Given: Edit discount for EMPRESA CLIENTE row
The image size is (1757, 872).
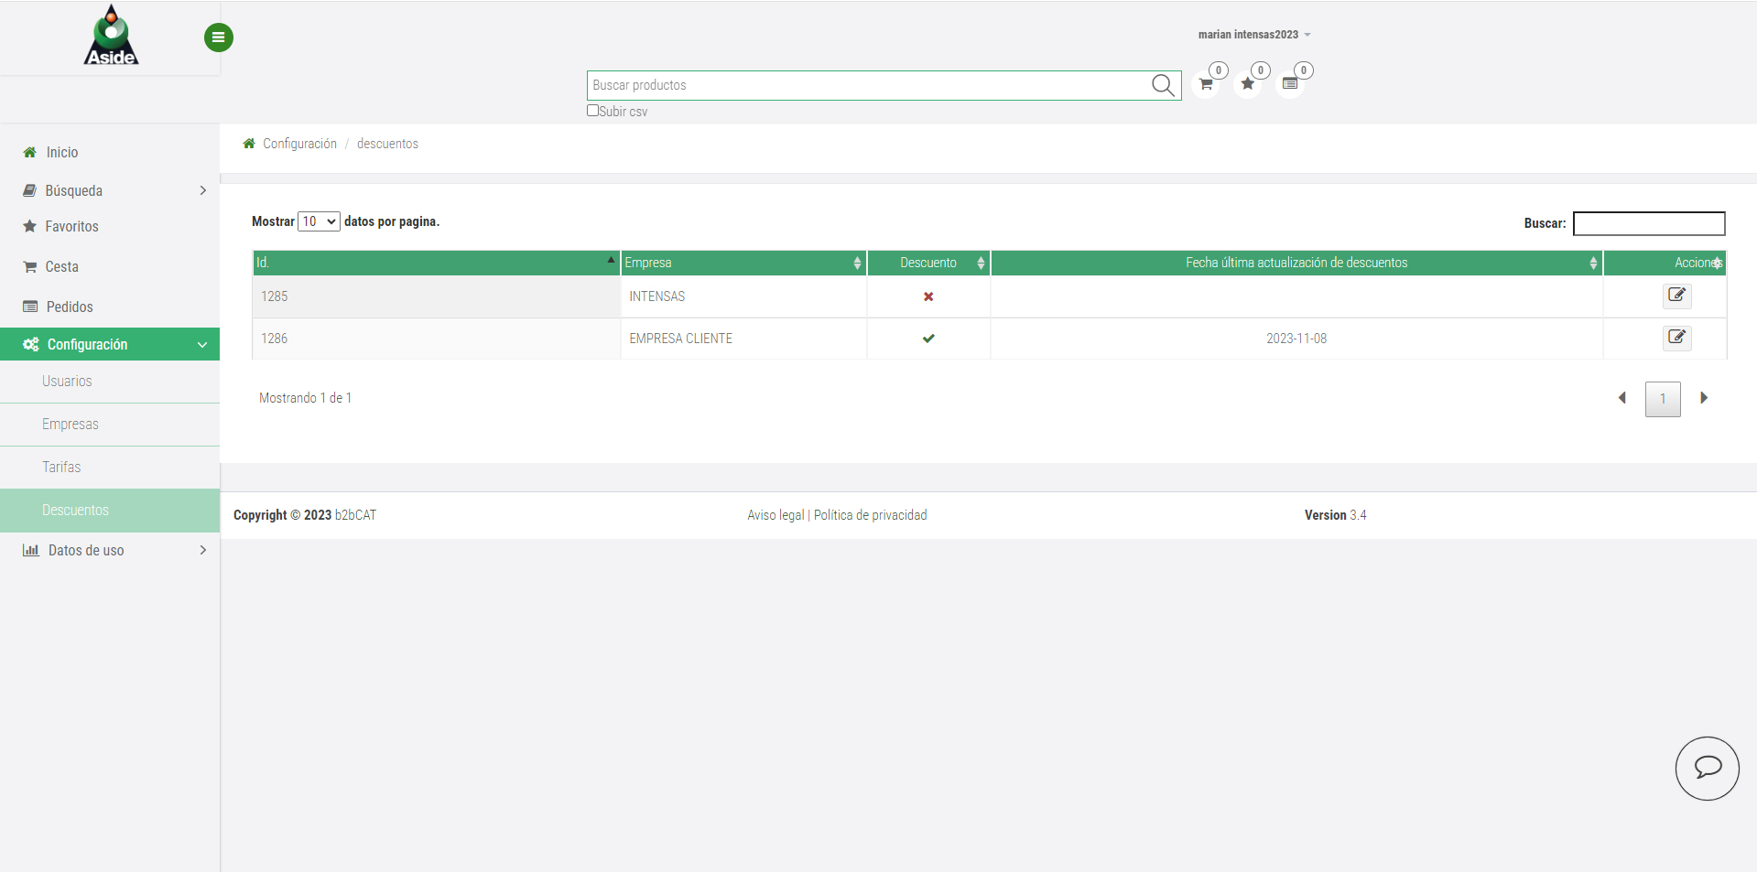Looking at the screenshot, I should (x=1676, y=338).
